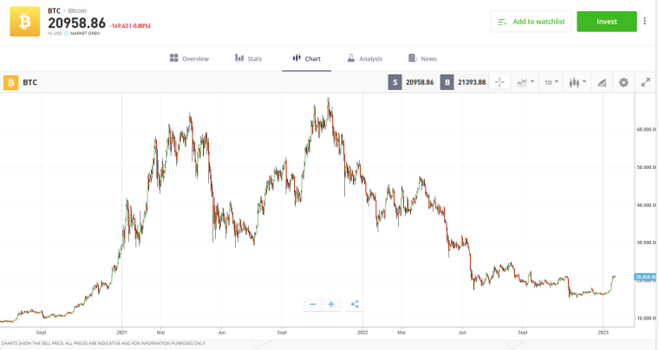The image size is (659, 350).
Task: Open the studies and indicators dropdown
Action: click(x=524, y=82)
